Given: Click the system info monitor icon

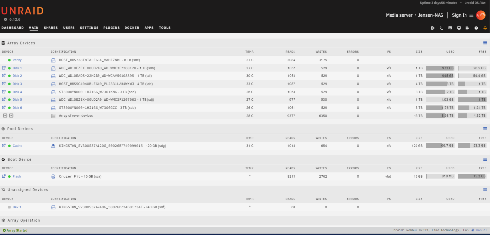Looking at the screenshot, I should click(459, 28).
